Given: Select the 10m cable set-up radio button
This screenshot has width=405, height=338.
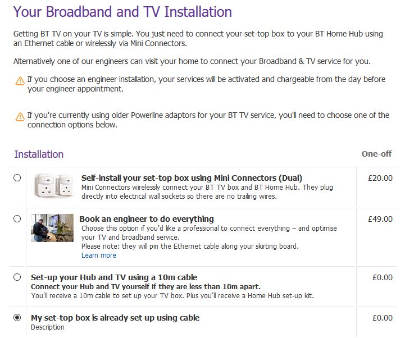Looking at the screenshot, I should tap(17, 277).
